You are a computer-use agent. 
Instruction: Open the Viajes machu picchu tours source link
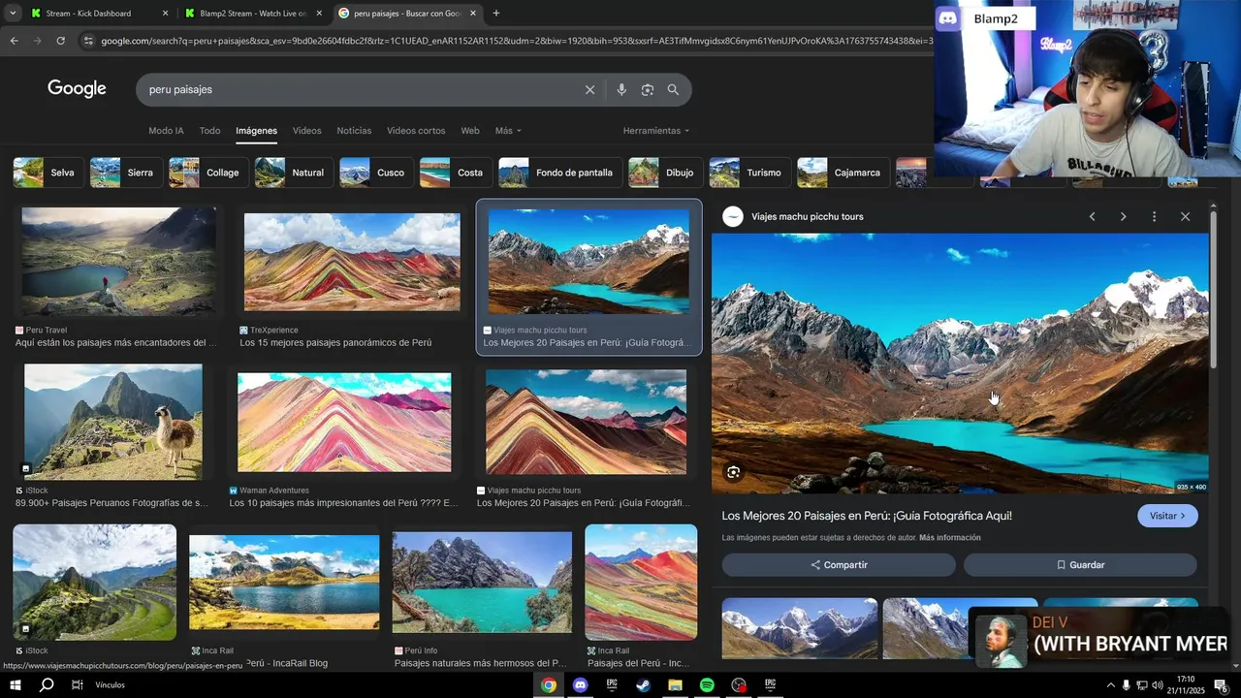click(x=807, y=217)
